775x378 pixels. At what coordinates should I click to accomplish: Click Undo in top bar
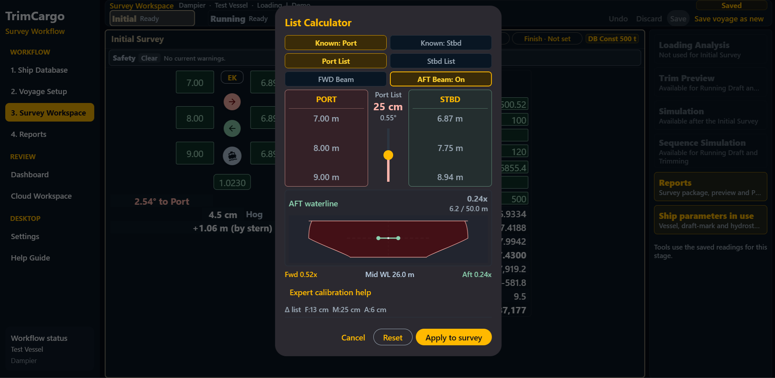tap(618, 19)
